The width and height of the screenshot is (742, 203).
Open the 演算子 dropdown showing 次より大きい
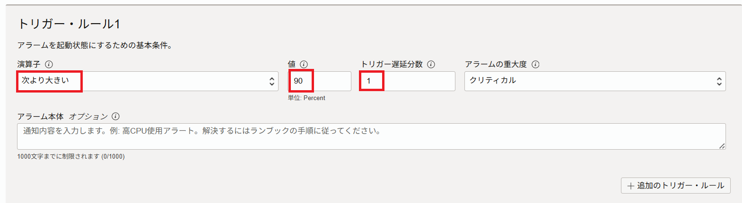point(148,81)
